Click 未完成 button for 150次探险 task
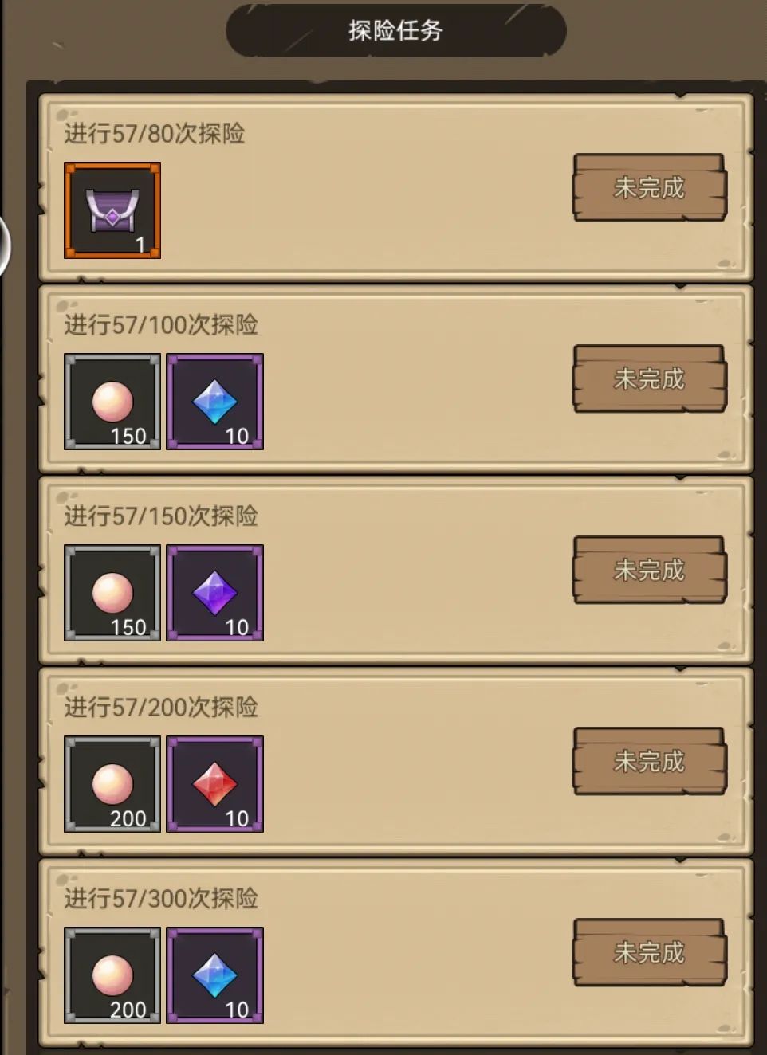 click(x=650, y=570)
